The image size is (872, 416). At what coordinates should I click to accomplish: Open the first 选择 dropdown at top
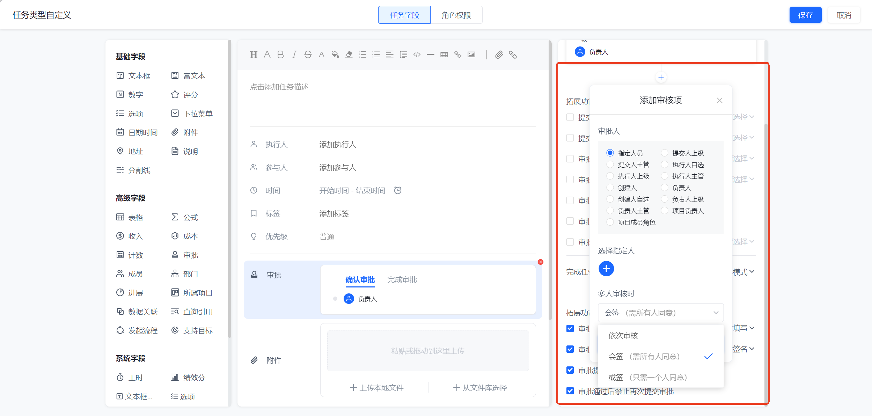744,117
